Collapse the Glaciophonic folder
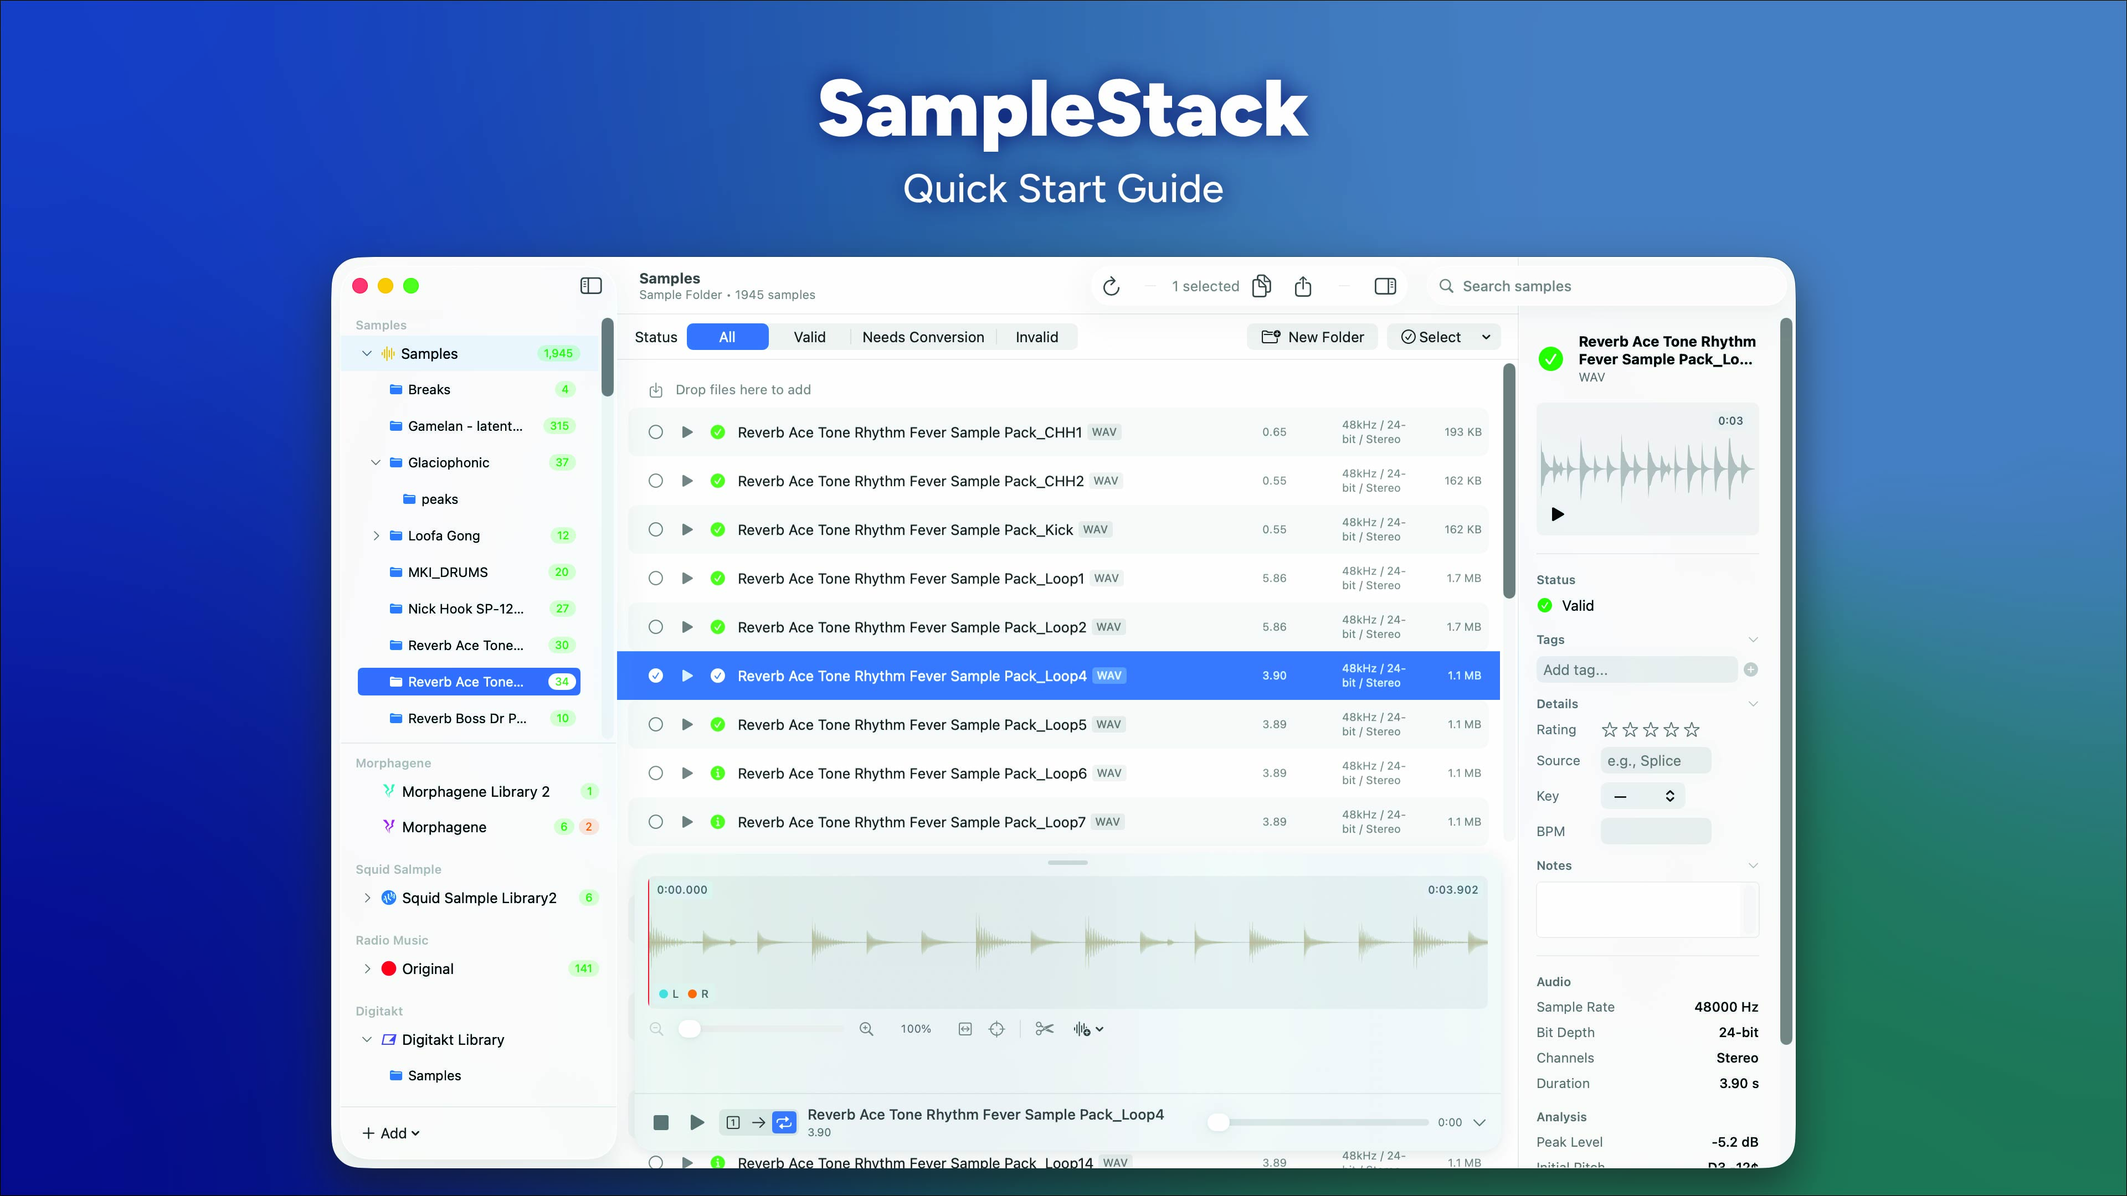The image size is (2127, 1196). click(x=377, y=462)
